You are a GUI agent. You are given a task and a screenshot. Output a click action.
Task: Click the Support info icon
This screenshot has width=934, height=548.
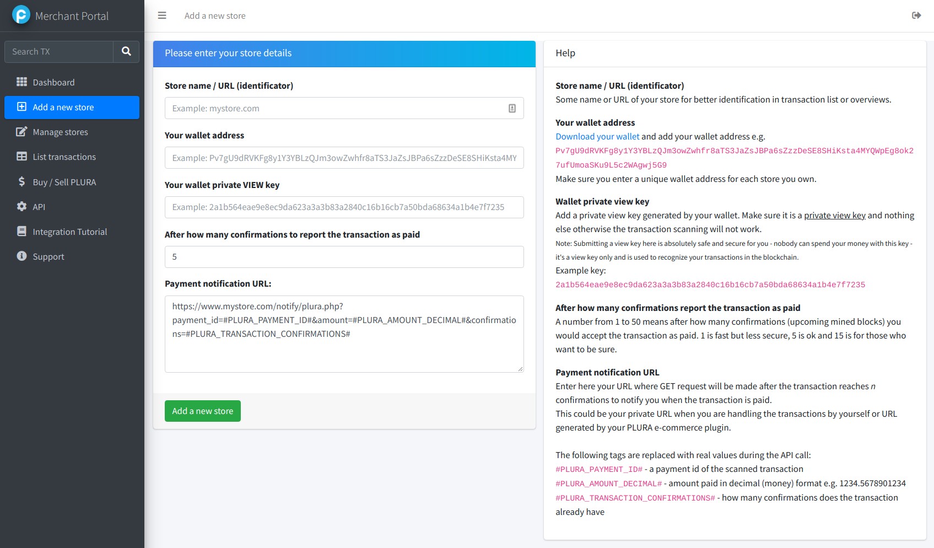pos(21,256)
